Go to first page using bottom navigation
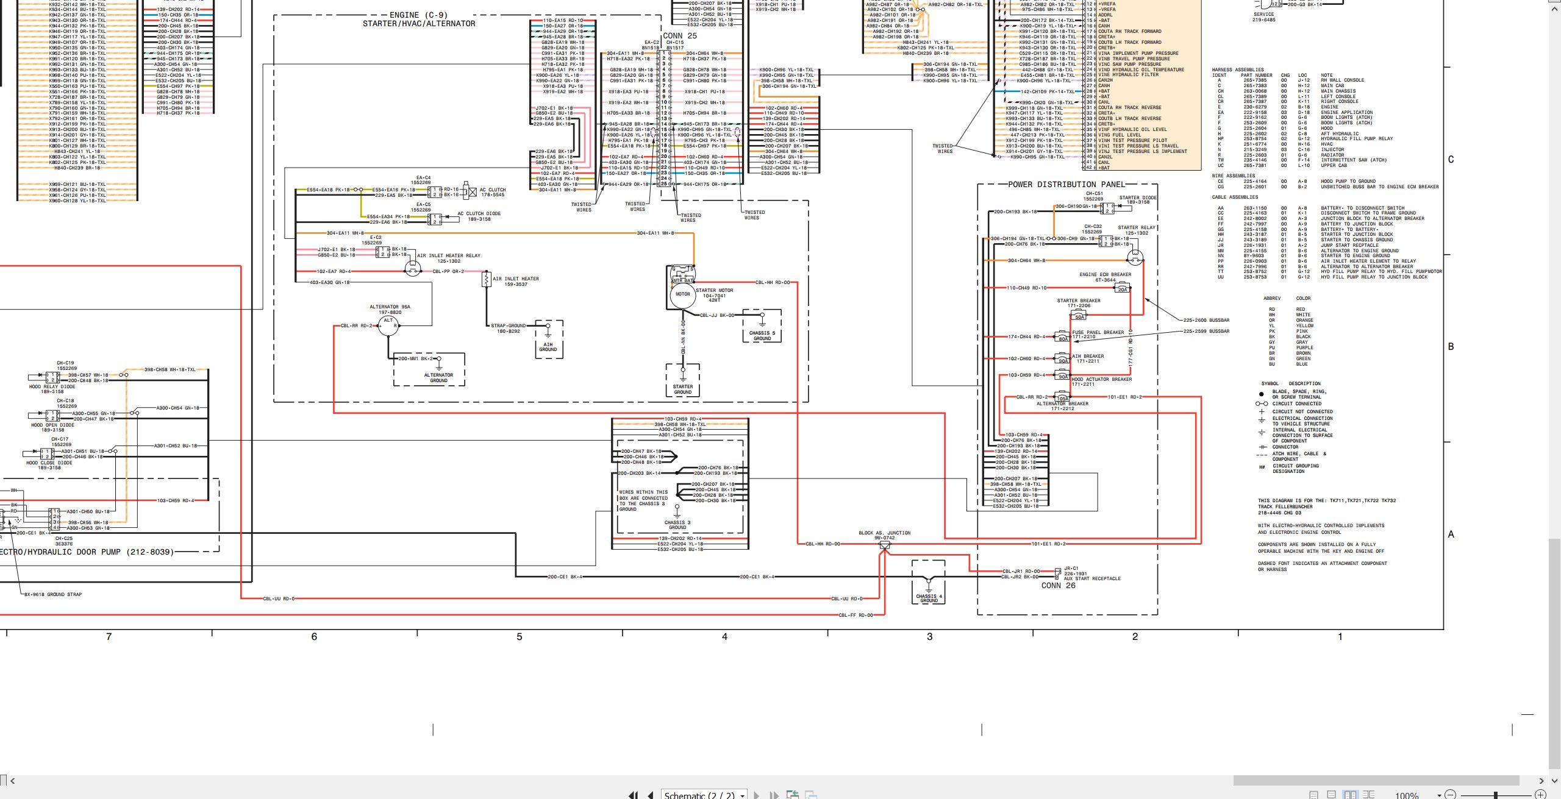This screenshot has width=1561, height=799. [634, 795]
